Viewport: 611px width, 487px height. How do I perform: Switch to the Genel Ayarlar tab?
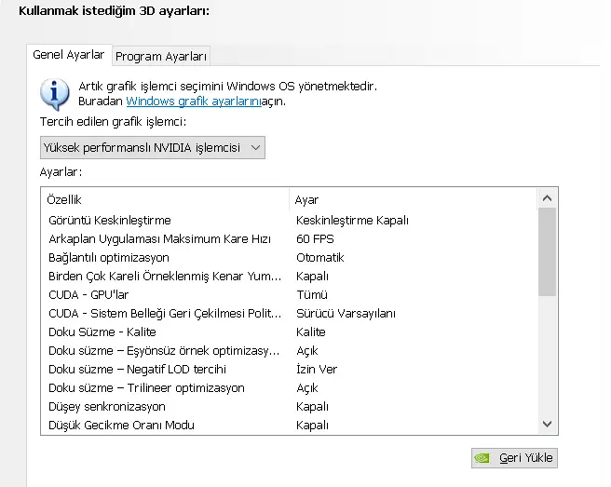point(69,55)
